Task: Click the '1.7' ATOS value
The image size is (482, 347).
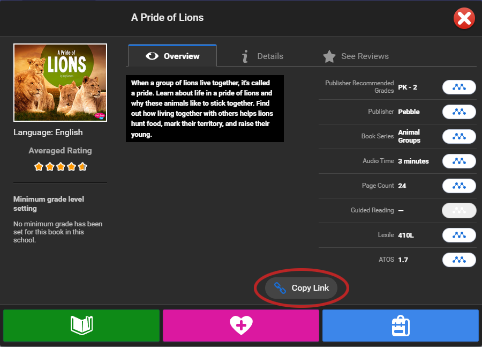Action: coord(403,260)
